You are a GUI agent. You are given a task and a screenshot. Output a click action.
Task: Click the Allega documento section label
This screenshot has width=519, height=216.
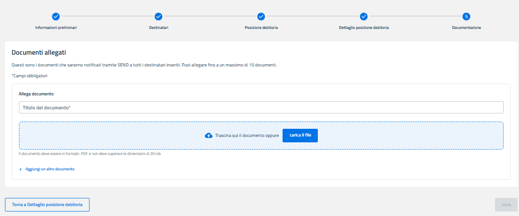pos(36,94)
